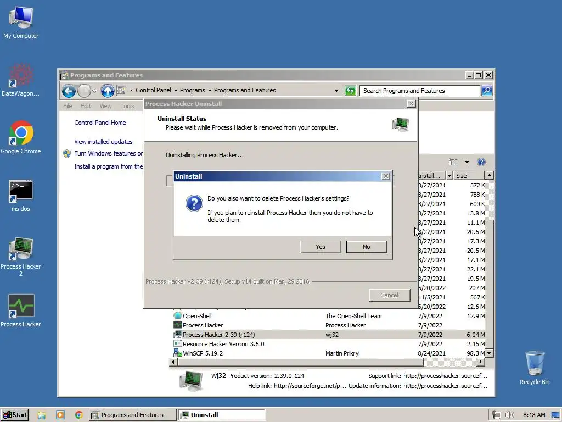562x422 pixels.
Task: Launch Chrome from taskbar quick launch
Action: click(x=79, y=415)
